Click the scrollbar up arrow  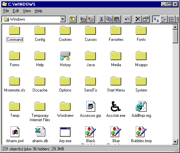point(175,27)
